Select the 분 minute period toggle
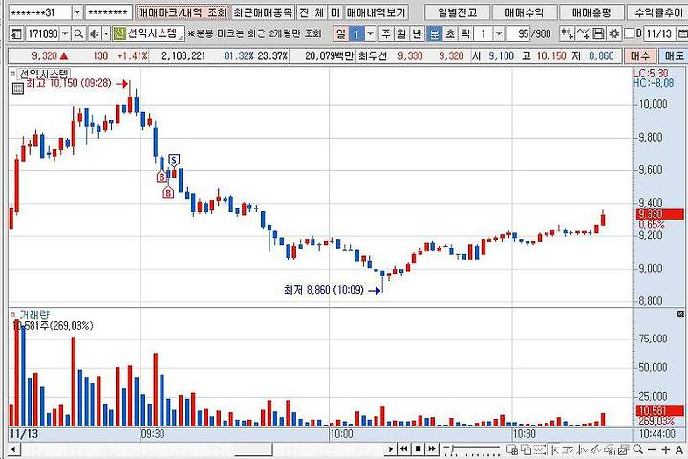 [x=434, y=33]
